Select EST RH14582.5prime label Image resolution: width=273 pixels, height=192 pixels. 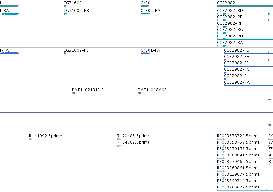coord(133,142)
